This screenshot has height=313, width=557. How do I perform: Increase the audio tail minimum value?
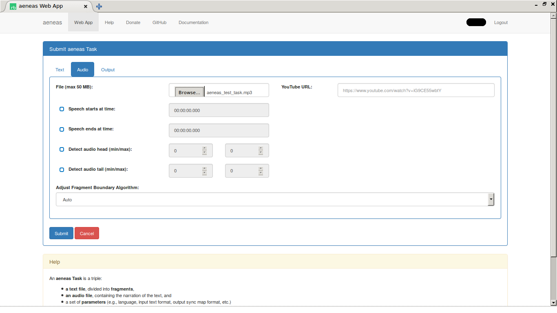[204, 168]
